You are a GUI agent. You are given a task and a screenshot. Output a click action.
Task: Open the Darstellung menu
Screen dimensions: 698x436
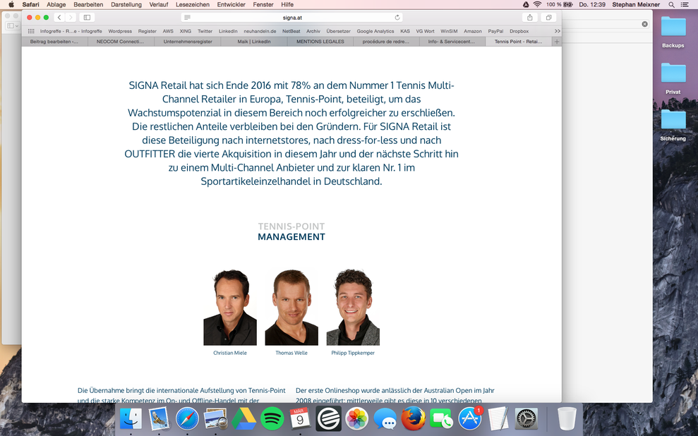(x=126, y=4)
